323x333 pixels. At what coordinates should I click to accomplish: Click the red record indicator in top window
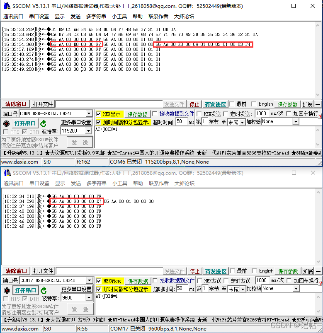pos(7,123)
